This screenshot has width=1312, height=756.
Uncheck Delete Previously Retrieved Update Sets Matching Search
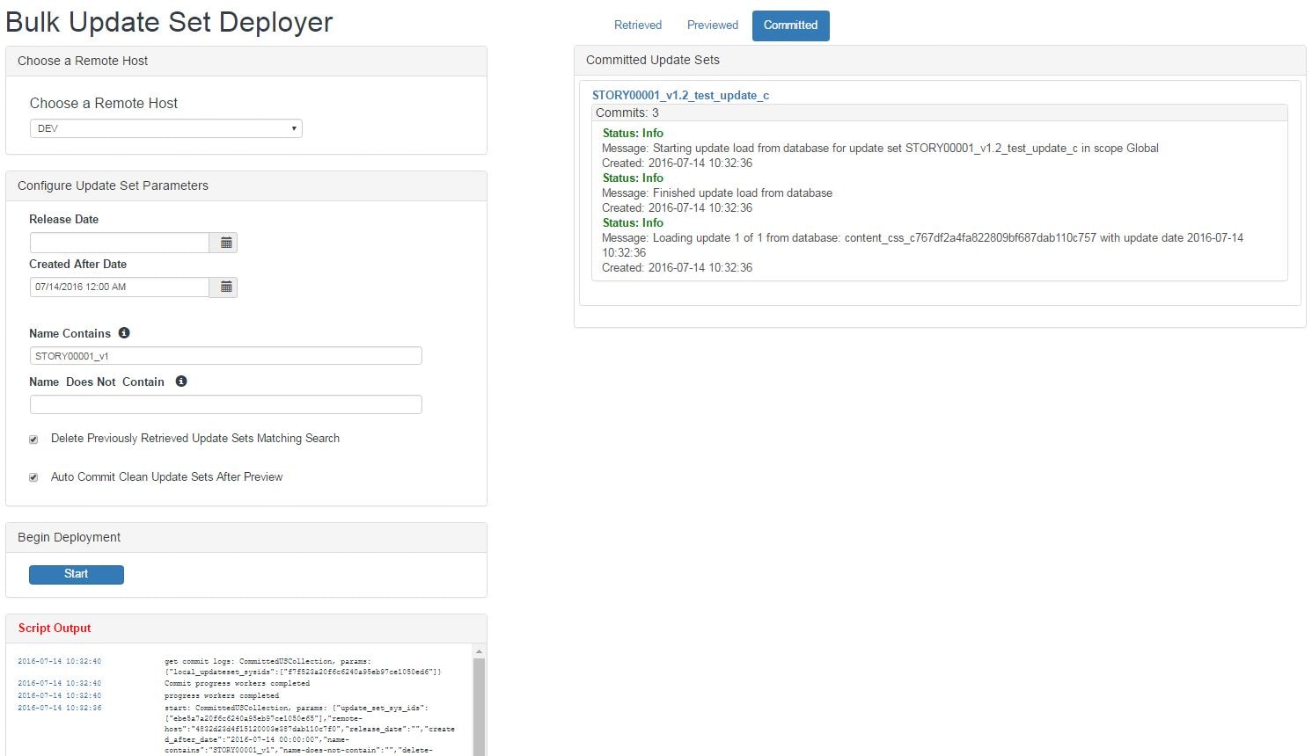(33, 439)
